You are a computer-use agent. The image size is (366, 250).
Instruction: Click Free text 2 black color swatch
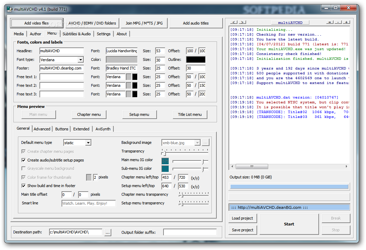[135, 85]
